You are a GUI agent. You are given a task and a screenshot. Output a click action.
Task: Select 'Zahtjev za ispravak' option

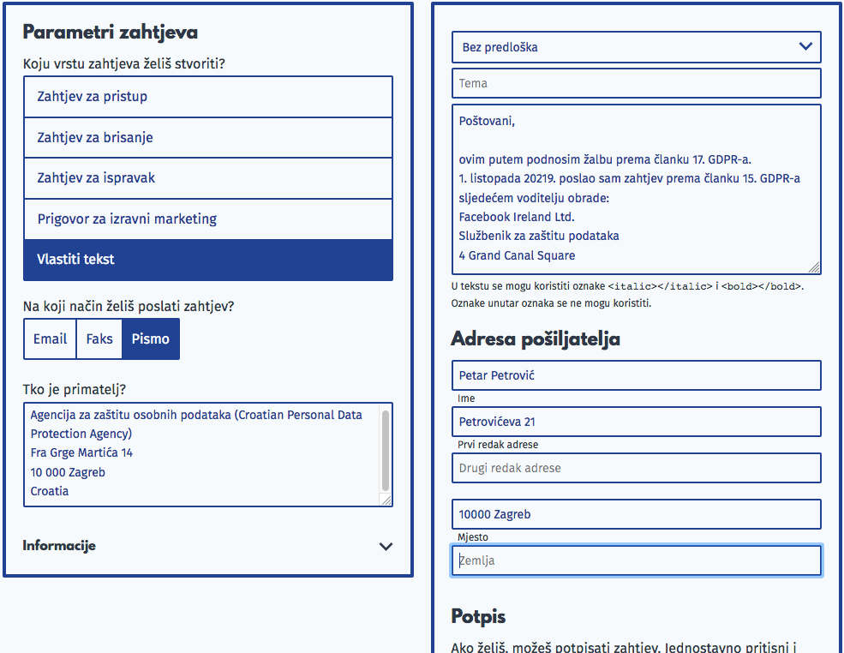pos(207,177)
